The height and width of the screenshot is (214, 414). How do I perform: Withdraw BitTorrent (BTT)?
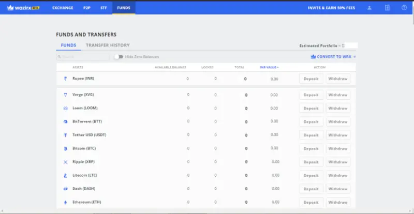click(338, 121)
